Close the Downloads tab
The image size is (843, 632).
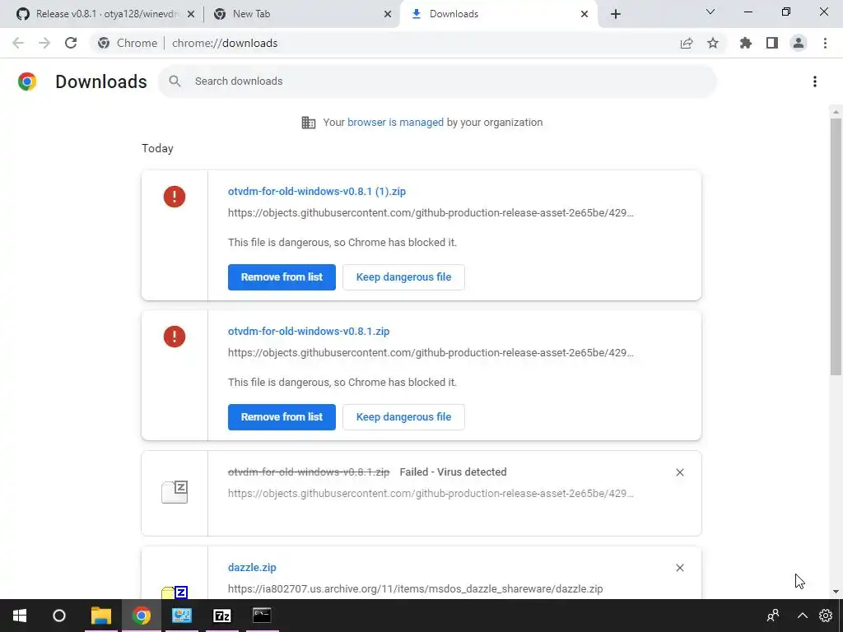tap(585, 14)
